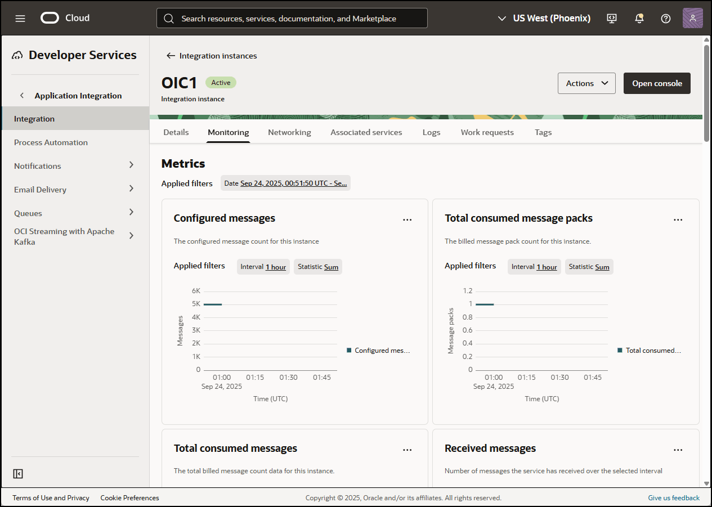Click the Give us feedback link
The height and width of the screenshot is (507, 712).
(x=674, y=497)
